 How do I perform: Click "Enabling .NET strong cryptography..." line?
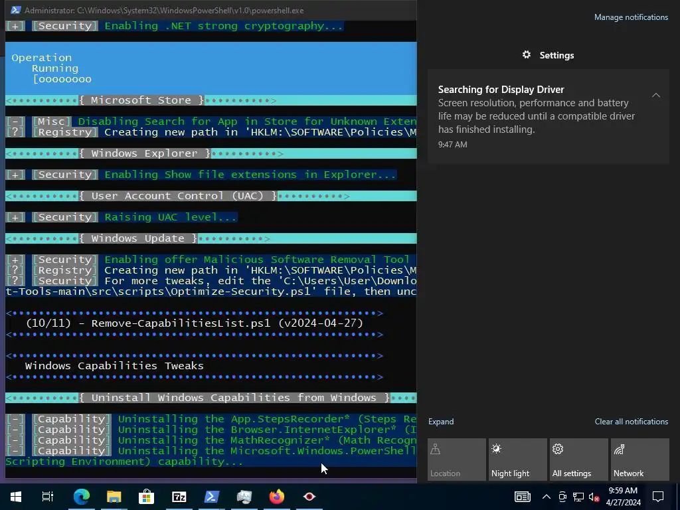[x=224, y=26]
